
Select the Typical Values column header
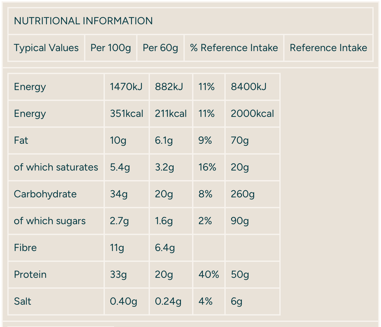pos(46,48)
